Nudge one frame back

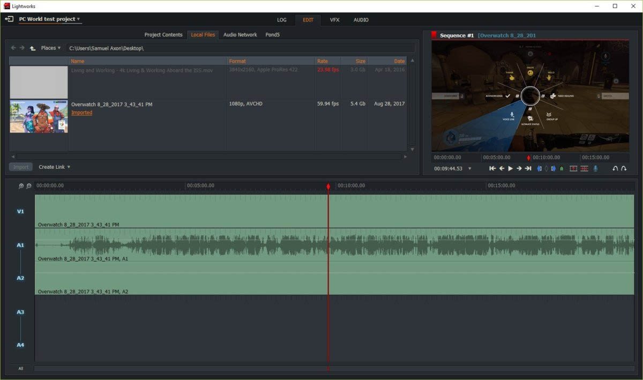[x=502, y=168]
